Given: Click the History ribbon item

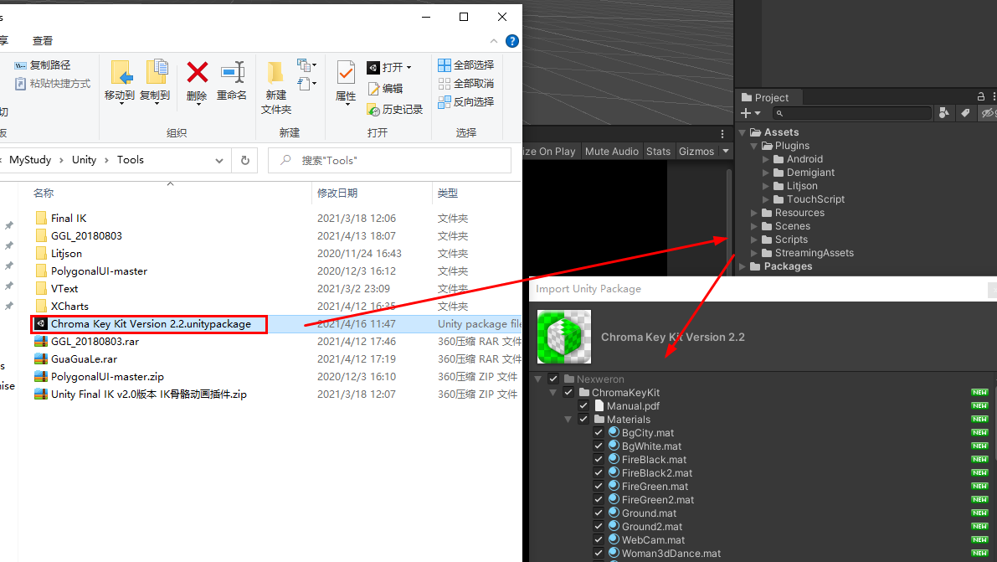Looking at the screenshot, I should (x=395, y=110).
